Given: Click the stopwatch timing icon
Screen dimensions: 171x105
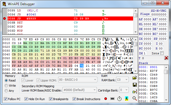Looking at the screenshot, I should coord(119,99).
